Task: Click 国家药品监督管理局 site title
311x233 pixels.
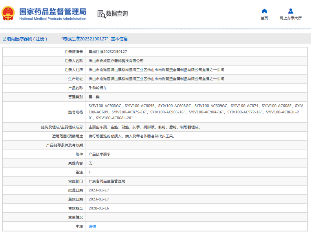Action: coord(53,11)
